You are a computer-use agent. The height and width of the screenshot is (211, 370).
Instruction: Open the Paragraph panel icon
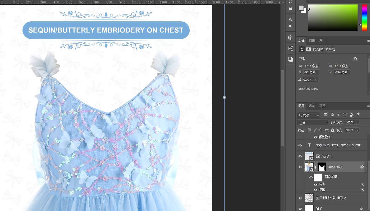(x=291, y=27)
